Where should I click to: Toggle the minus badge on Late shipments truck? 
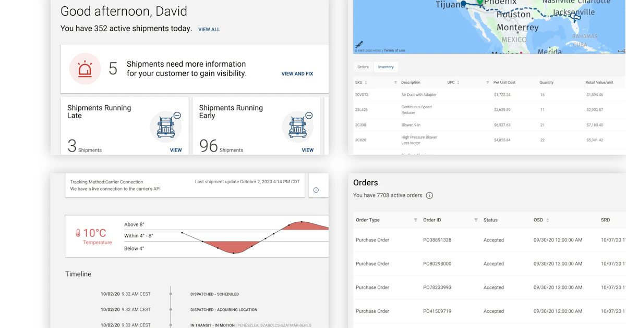coord(177,115)
